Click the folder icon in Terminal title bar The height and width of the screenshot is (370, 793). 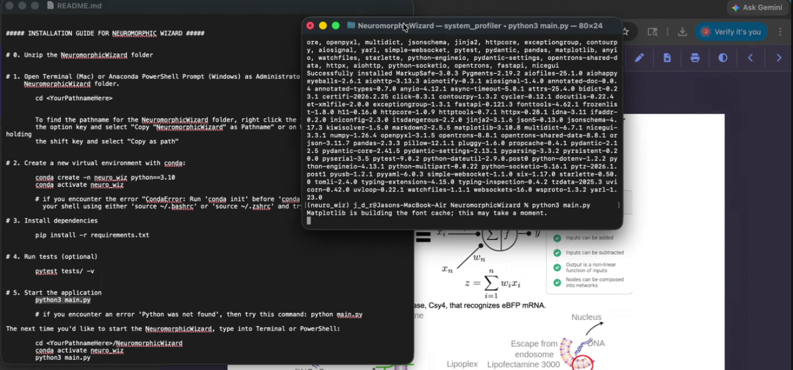351,25
